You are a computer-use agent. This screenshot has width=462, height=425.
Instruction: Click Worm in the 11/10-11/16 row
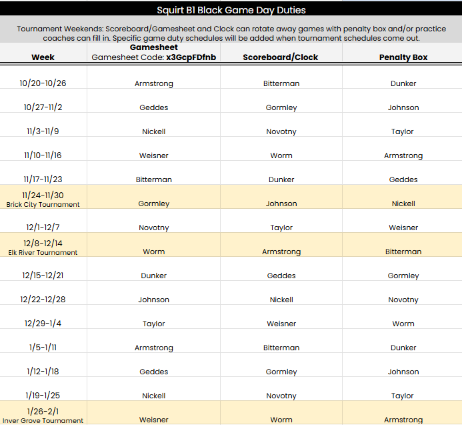click(281, 155)
